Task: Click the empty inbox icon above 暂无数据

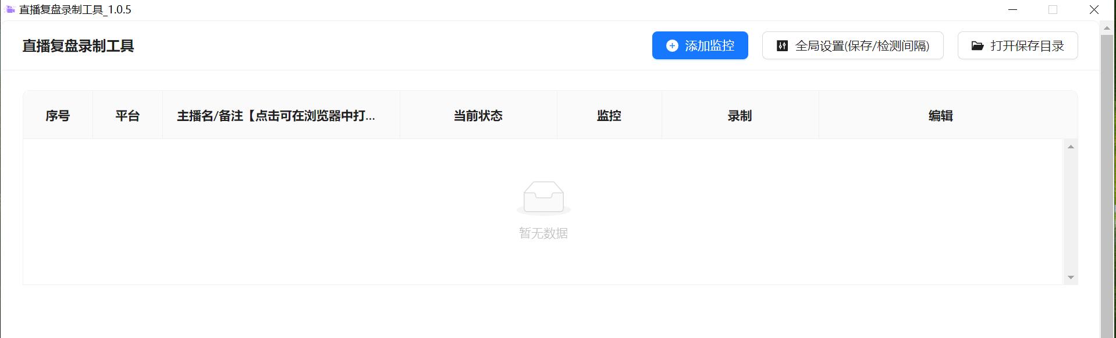Action: coord(543,198)
